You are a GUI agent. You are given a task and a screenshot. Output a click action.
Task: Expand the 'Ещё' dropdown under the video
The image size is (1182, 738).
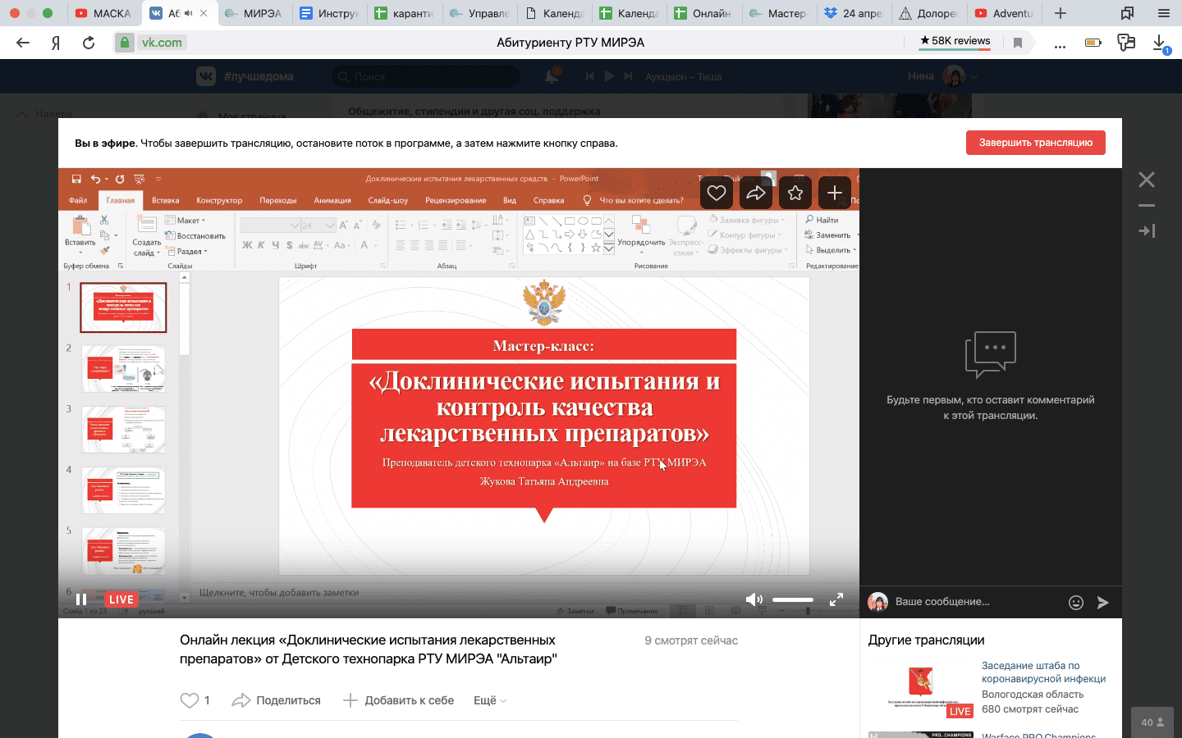(x=490, y=700)
